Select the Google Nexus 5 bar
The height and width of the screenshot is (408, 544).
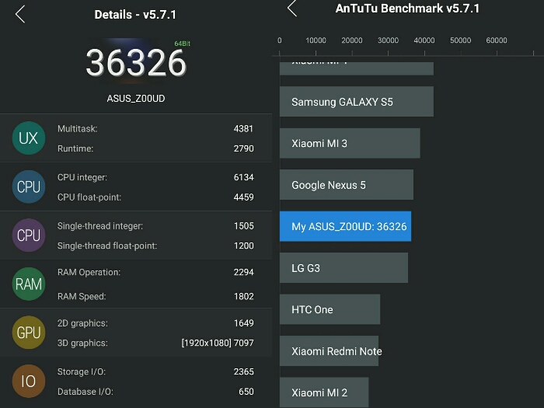click(347, 185)
